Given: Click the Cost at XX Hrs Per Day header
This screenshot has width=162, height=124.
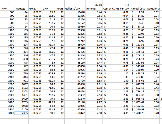Looking at the screenshot, I should pos(116,9).
